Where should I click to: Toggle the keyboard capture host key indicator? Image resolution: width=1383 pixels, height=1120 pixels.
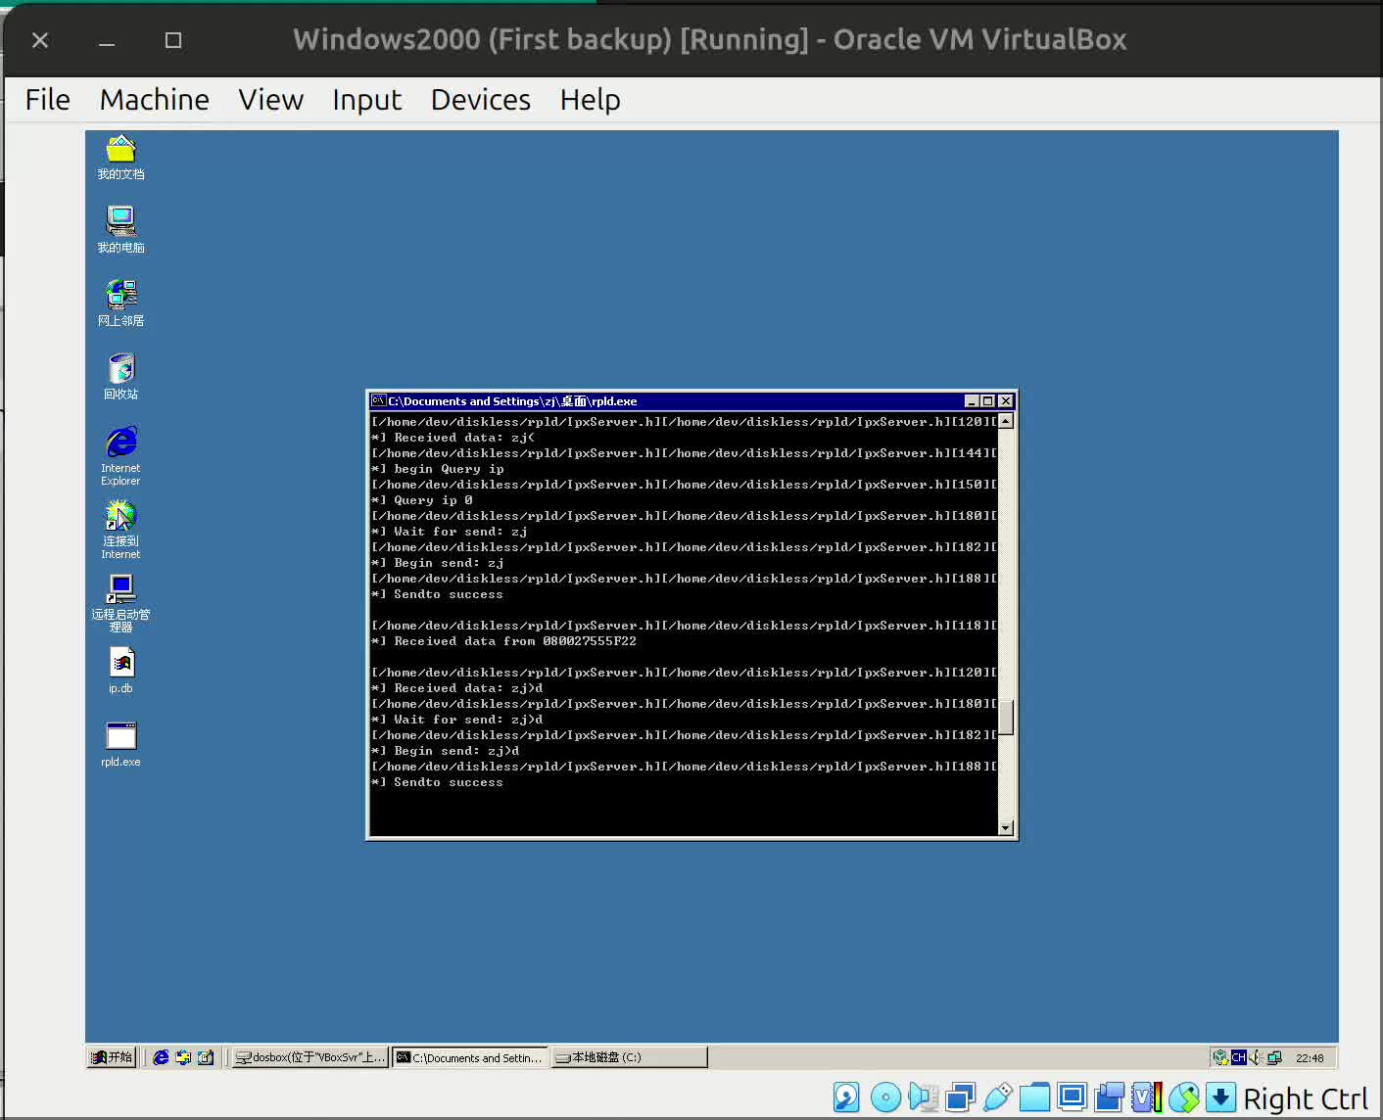coord(1220,1097)
